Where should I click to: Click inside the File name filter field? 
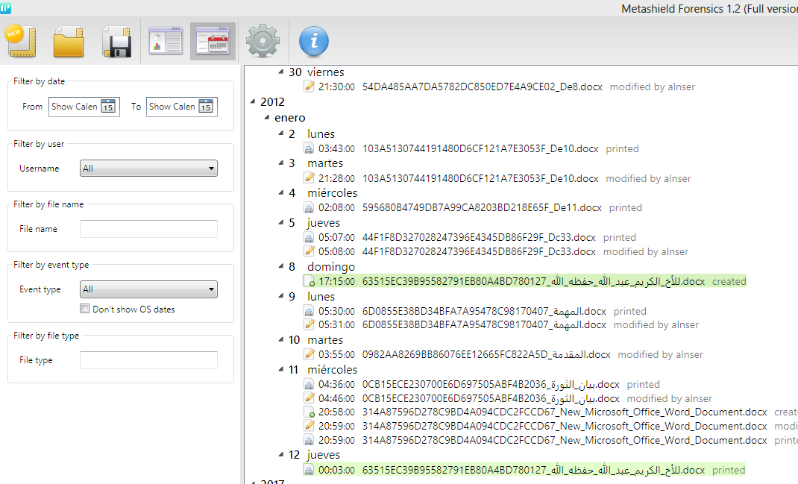(x=148, y=229)
